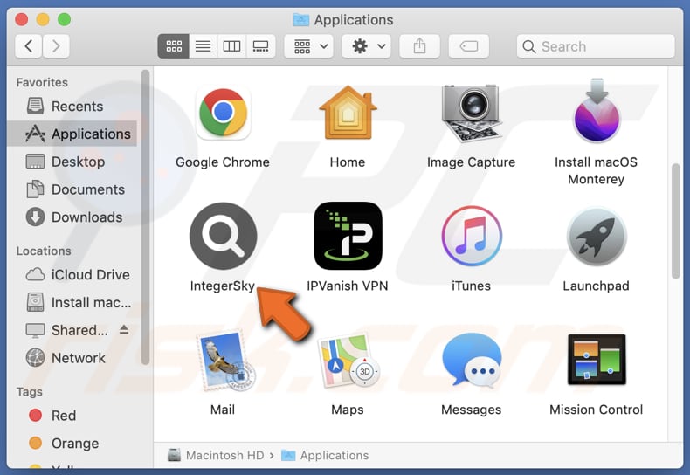690x475 pixels.
Task: Open Downloads in the sidebar
Action: pos(72,217)
